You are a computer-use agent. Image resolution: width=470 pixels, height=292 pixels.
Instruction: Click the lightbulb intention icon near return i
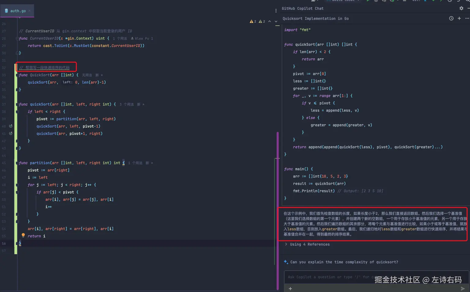coord(23,235)
